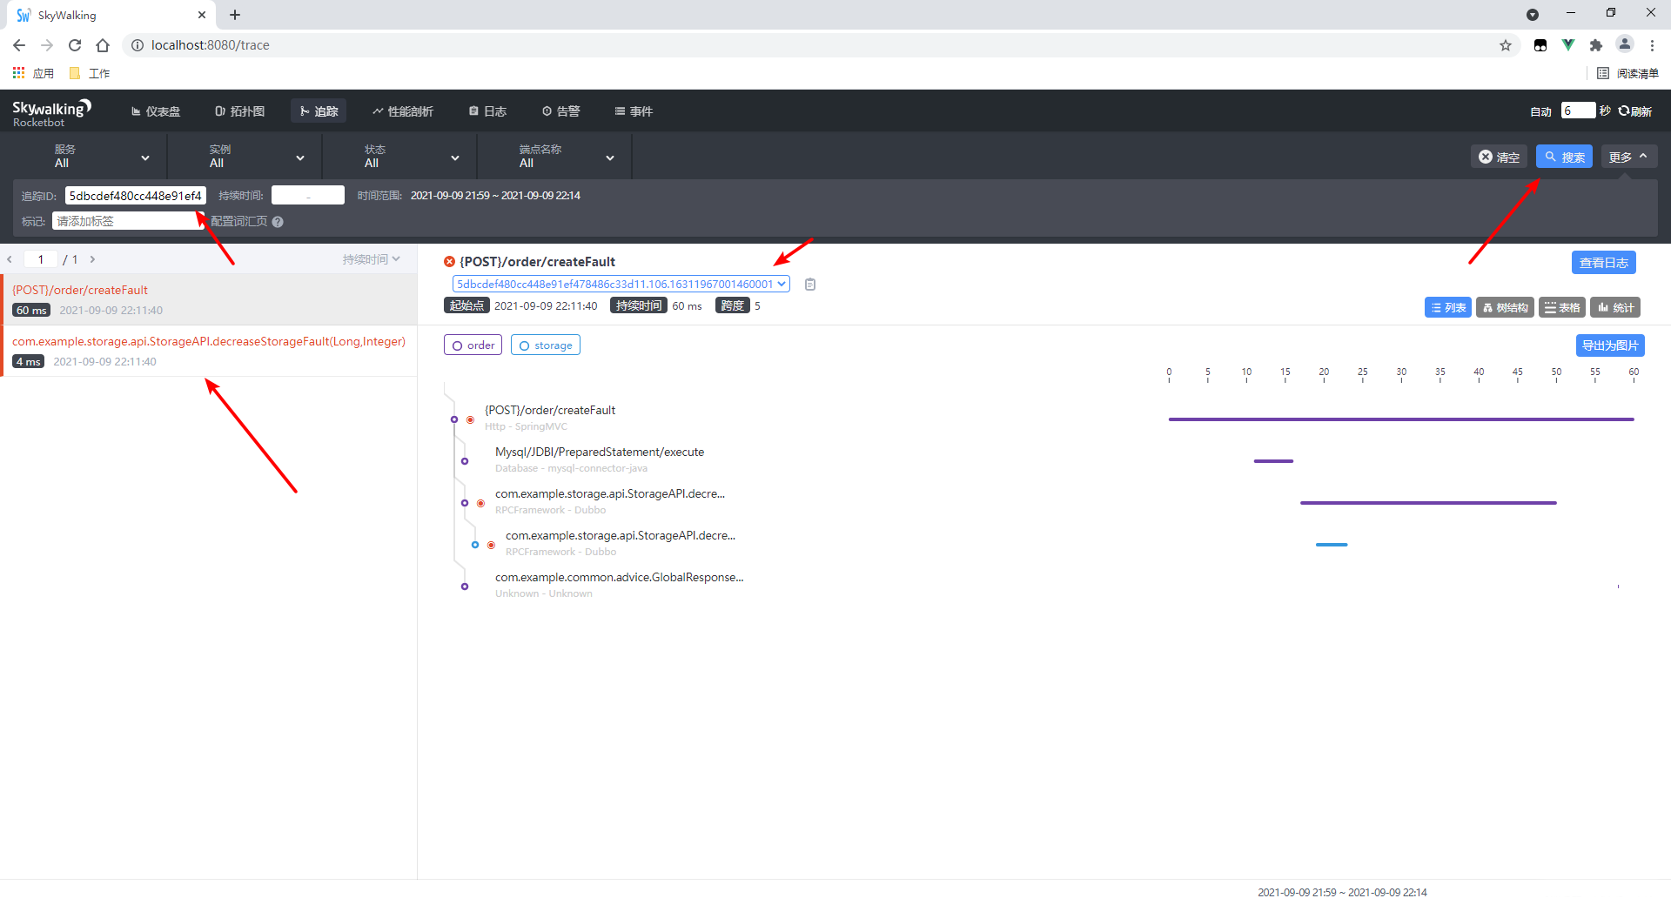Toggle the storage service filter

(546, 345)
